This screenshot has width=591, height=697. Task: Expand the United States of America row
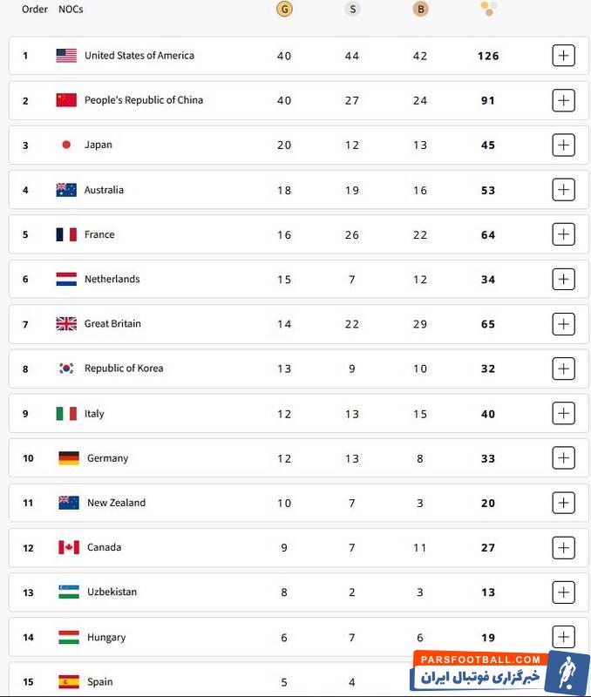coord(563,56)
